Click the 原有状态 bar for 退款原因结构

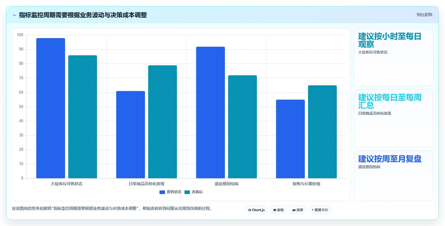pos(210,113)
